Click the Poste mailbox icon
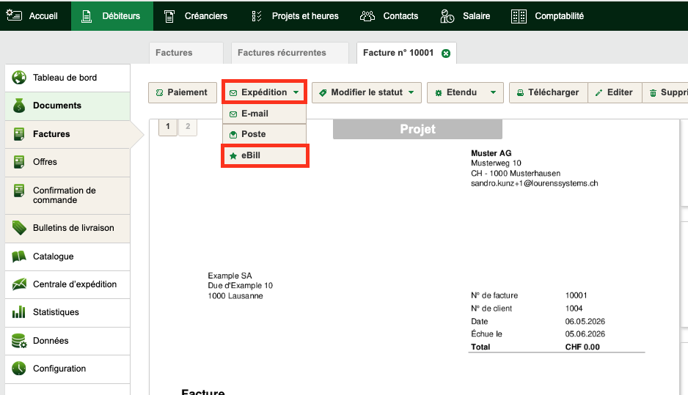Image resolution: width=688 pixels, height=395 pixels. [x=233, y=135]
